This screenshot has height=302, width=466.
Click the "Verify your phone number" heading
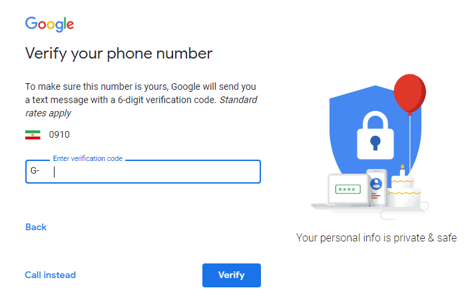118,53
